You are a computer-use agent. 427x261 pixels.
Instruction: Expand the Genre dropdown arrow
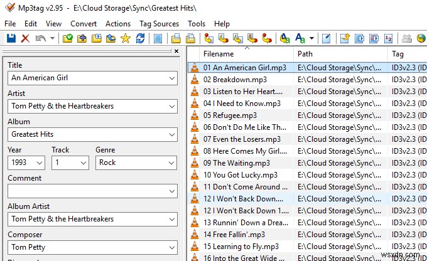click(x=171, y=163)
